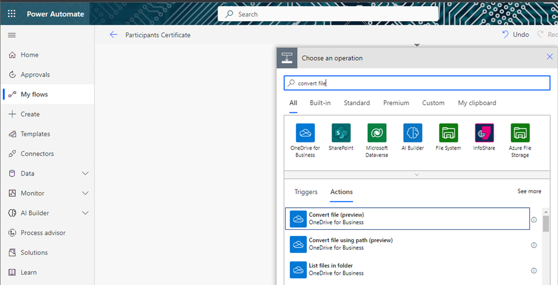
Task: Show info for Convert file (preview)
Action: point(534,220)
